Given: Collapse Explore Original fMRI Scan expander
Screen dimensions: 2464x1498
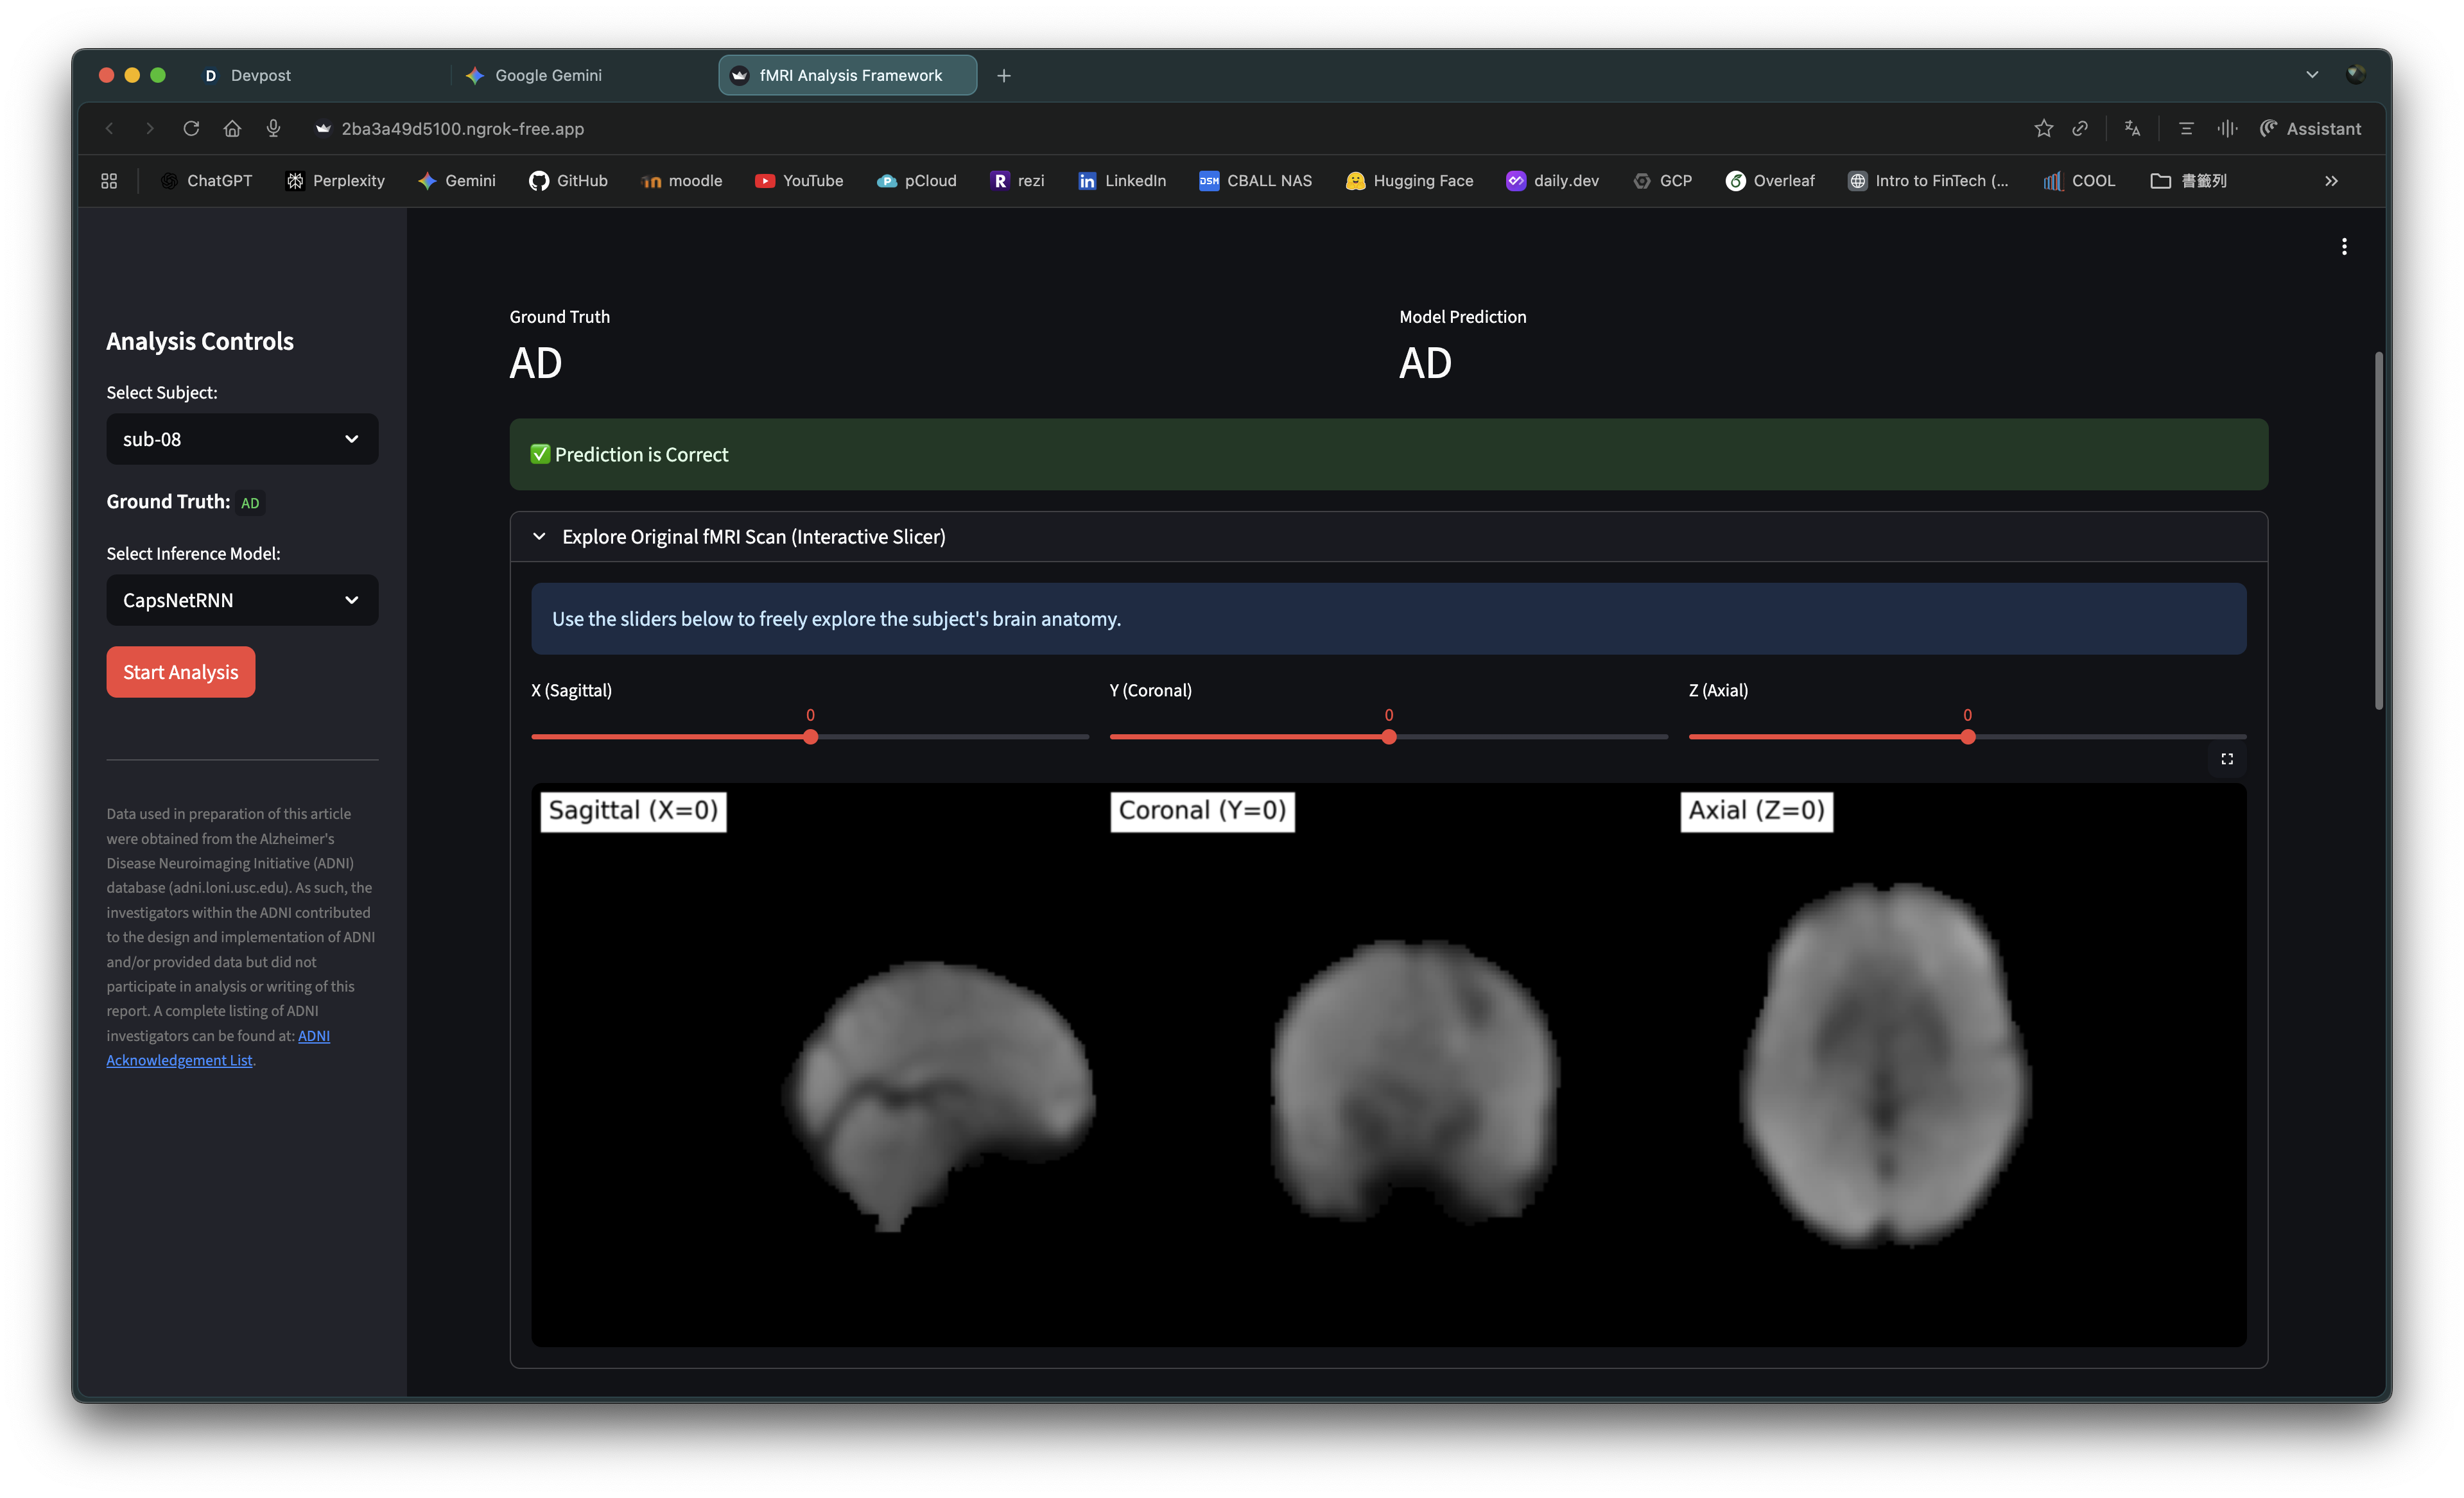Looking at the screenshot, I should 540,537.
